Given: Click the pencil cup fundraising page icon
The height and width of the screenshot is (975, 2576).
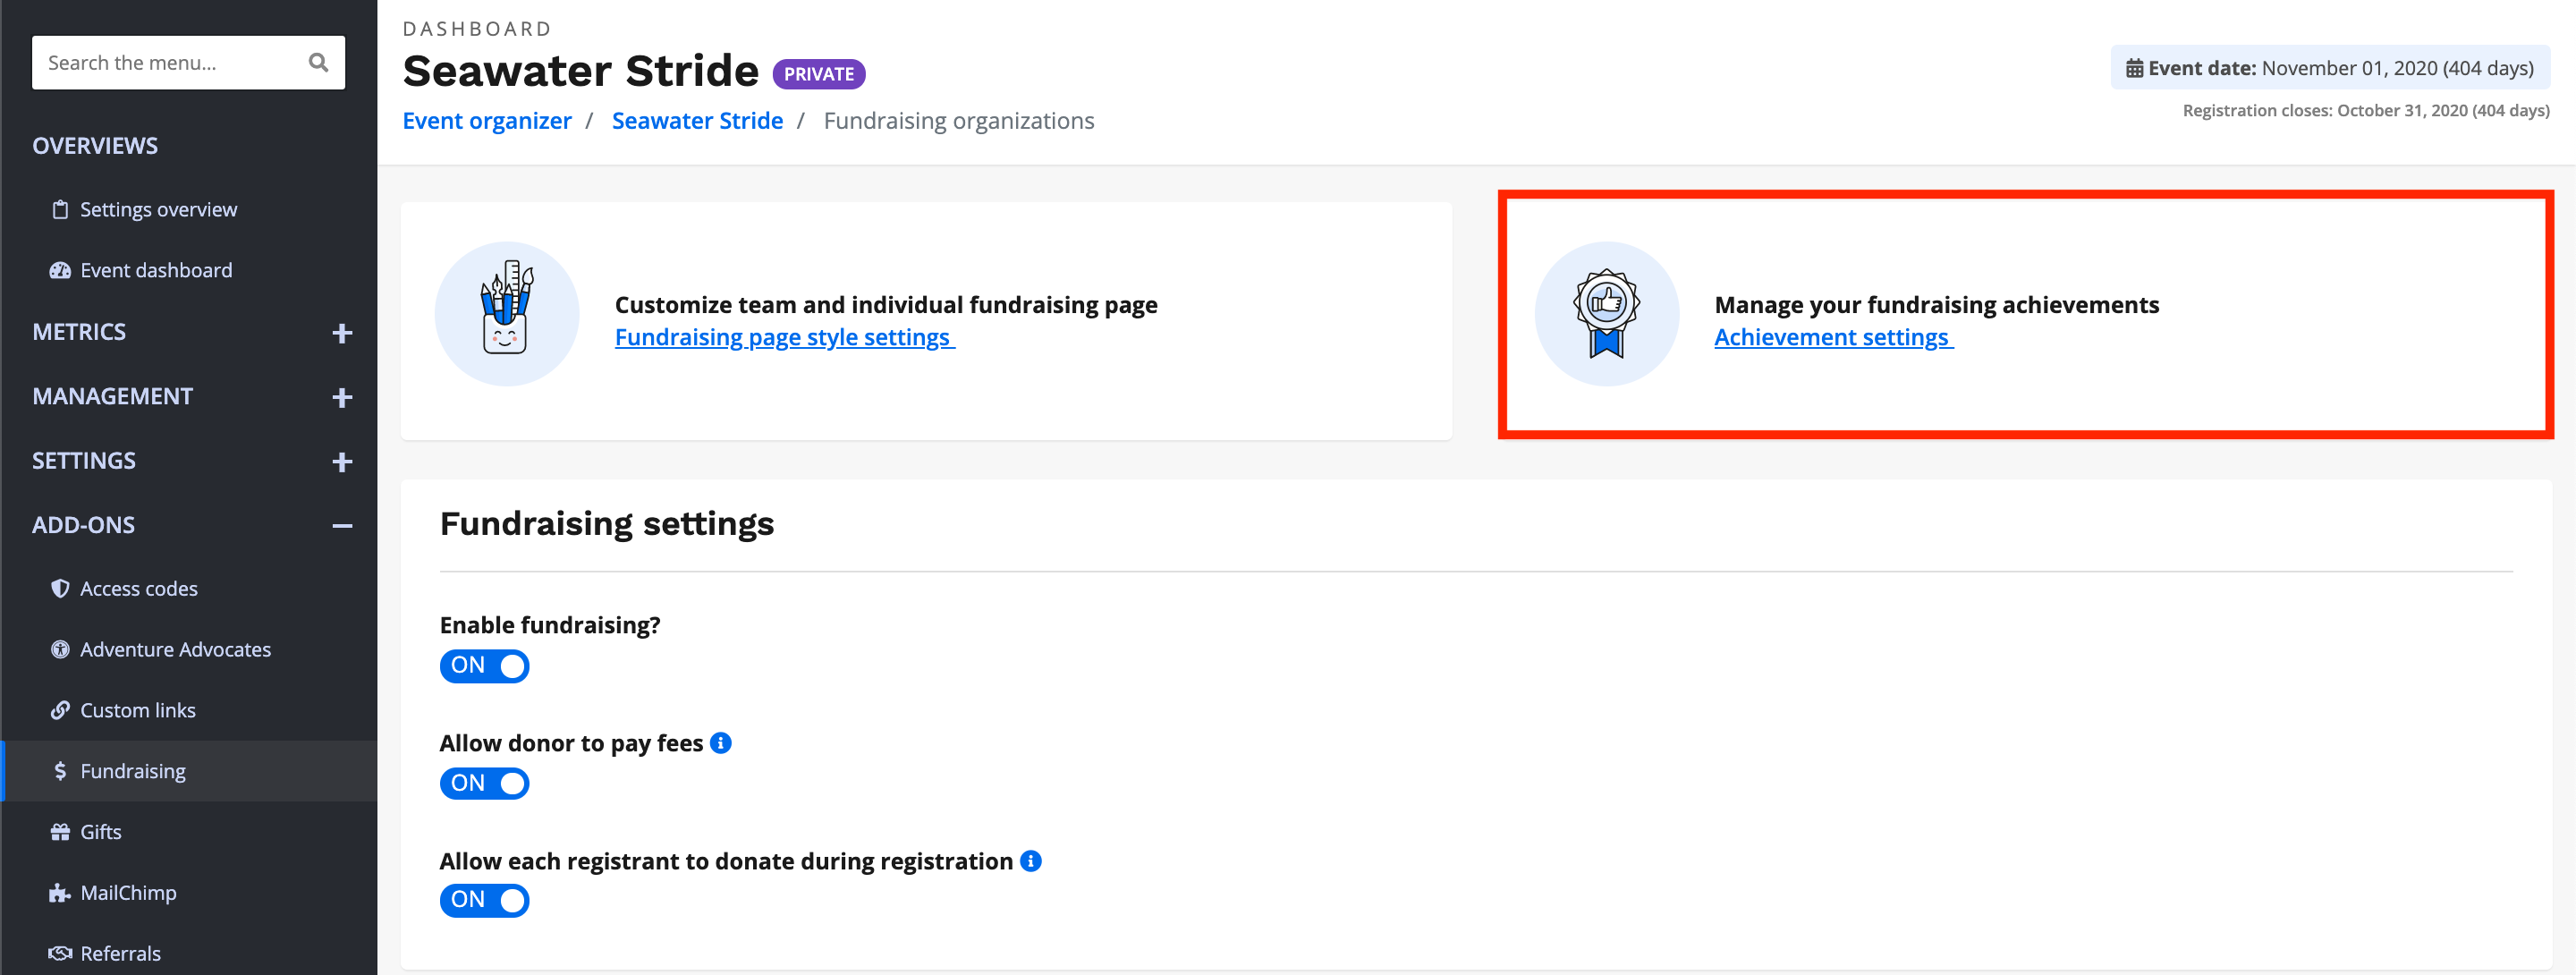Looking at the screenshot, I should click(507, 314).
